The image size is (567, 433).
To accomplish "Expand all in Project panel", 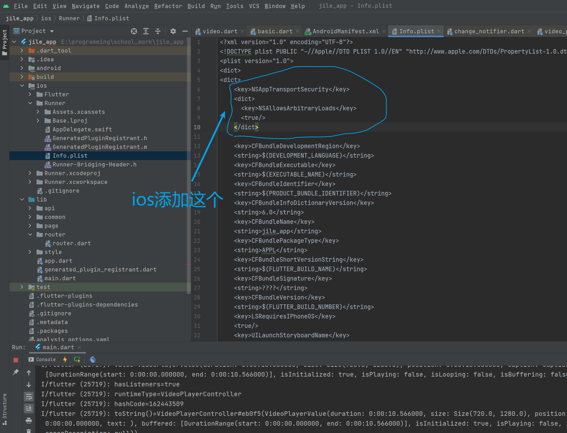I will pyautogui.click(x=146, y=31).
